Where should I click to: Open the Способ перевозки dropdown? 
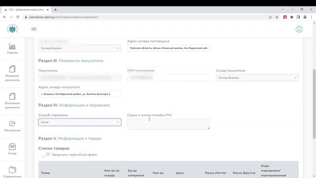(80, 122)
